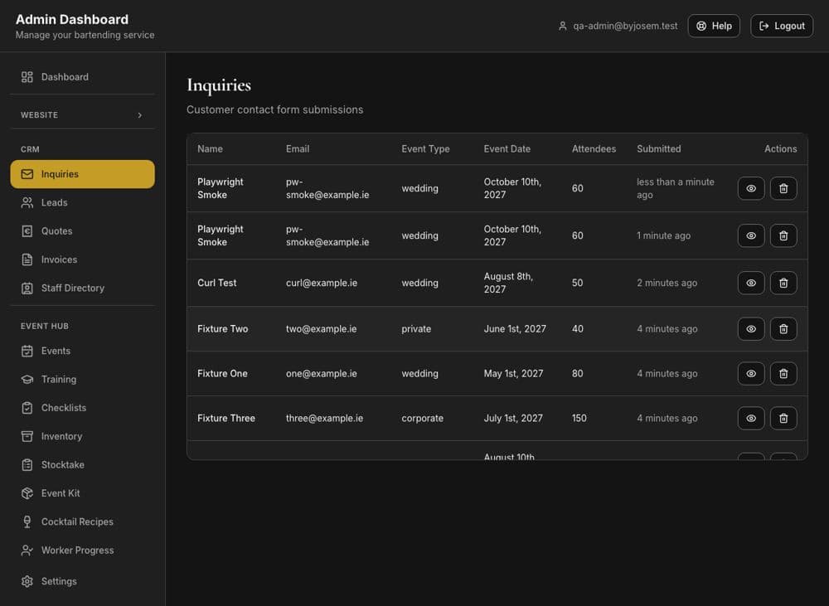Expand the WEBSITE sidebar section chevron

[x=139, y=114]
